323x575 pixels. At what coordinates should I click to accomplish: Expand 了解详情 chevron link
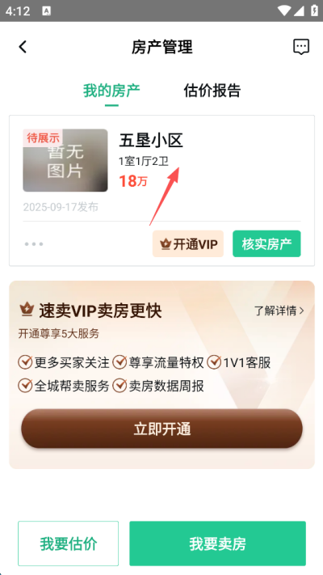click(279, 311)
